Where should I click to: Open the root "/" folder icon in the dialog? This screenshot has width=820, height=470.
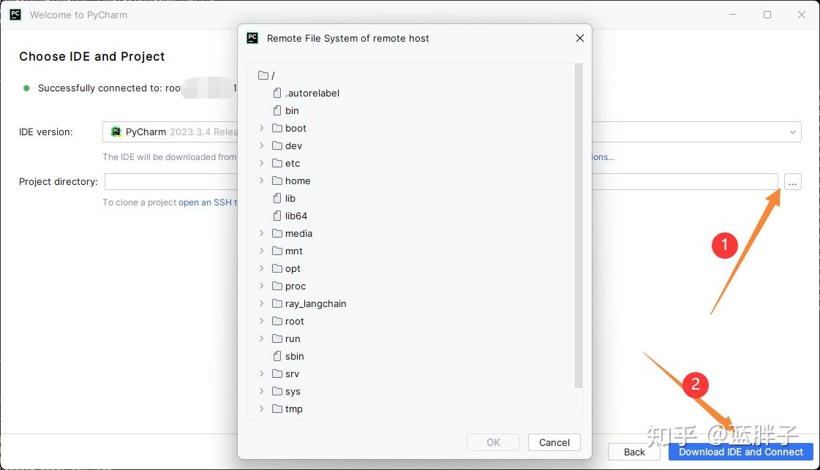click(x=263, y=75)
